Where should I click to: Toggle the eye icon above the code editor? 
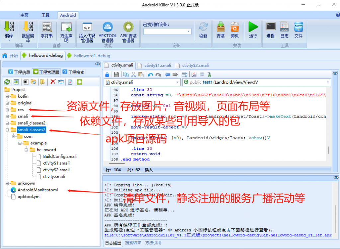click(335, 73)
